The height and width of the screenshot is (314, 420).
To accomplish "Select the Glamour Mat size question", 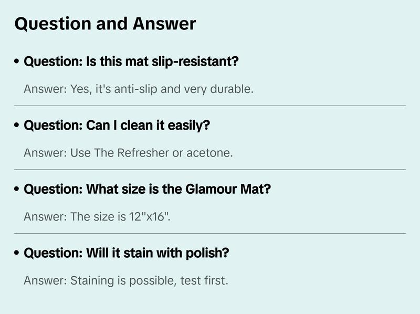I will pos(147,189).
